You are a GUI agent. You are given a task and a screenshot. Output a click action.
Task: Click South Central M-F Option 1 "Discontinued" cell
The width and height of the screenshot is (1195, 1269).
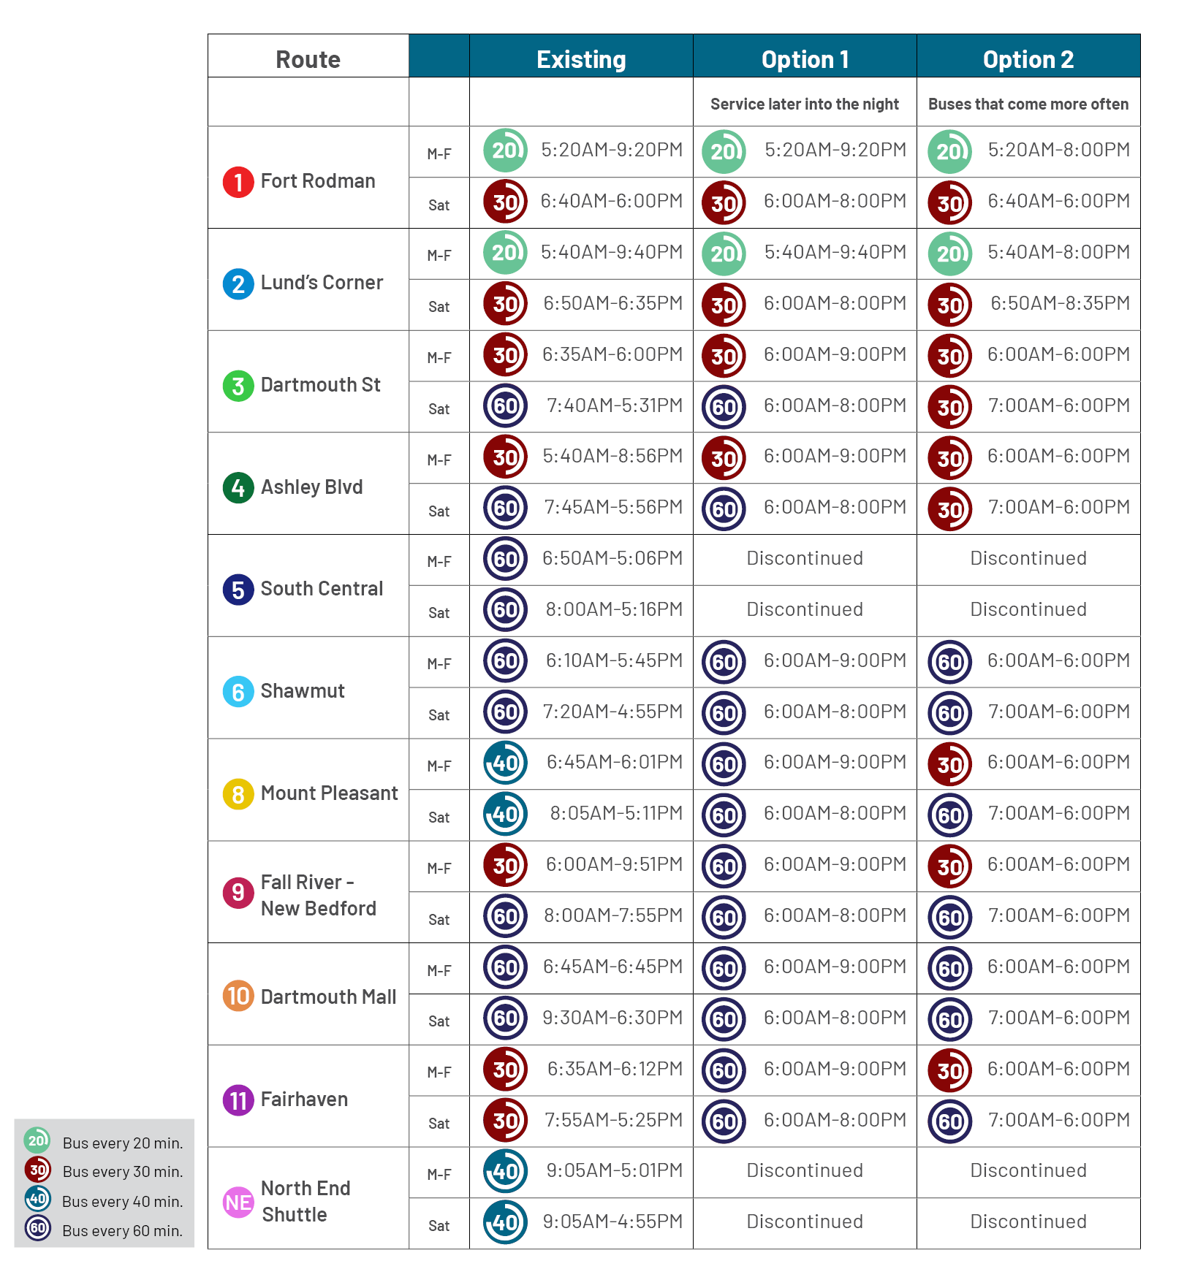(x=805, y=558)
